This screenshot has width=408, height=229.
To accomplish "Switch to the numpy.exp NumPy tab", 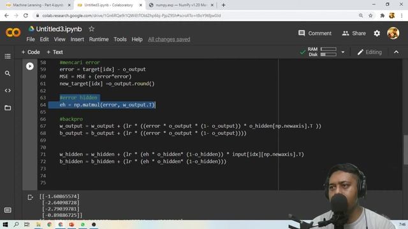I will pyautogui.click(x=181, y=5).
